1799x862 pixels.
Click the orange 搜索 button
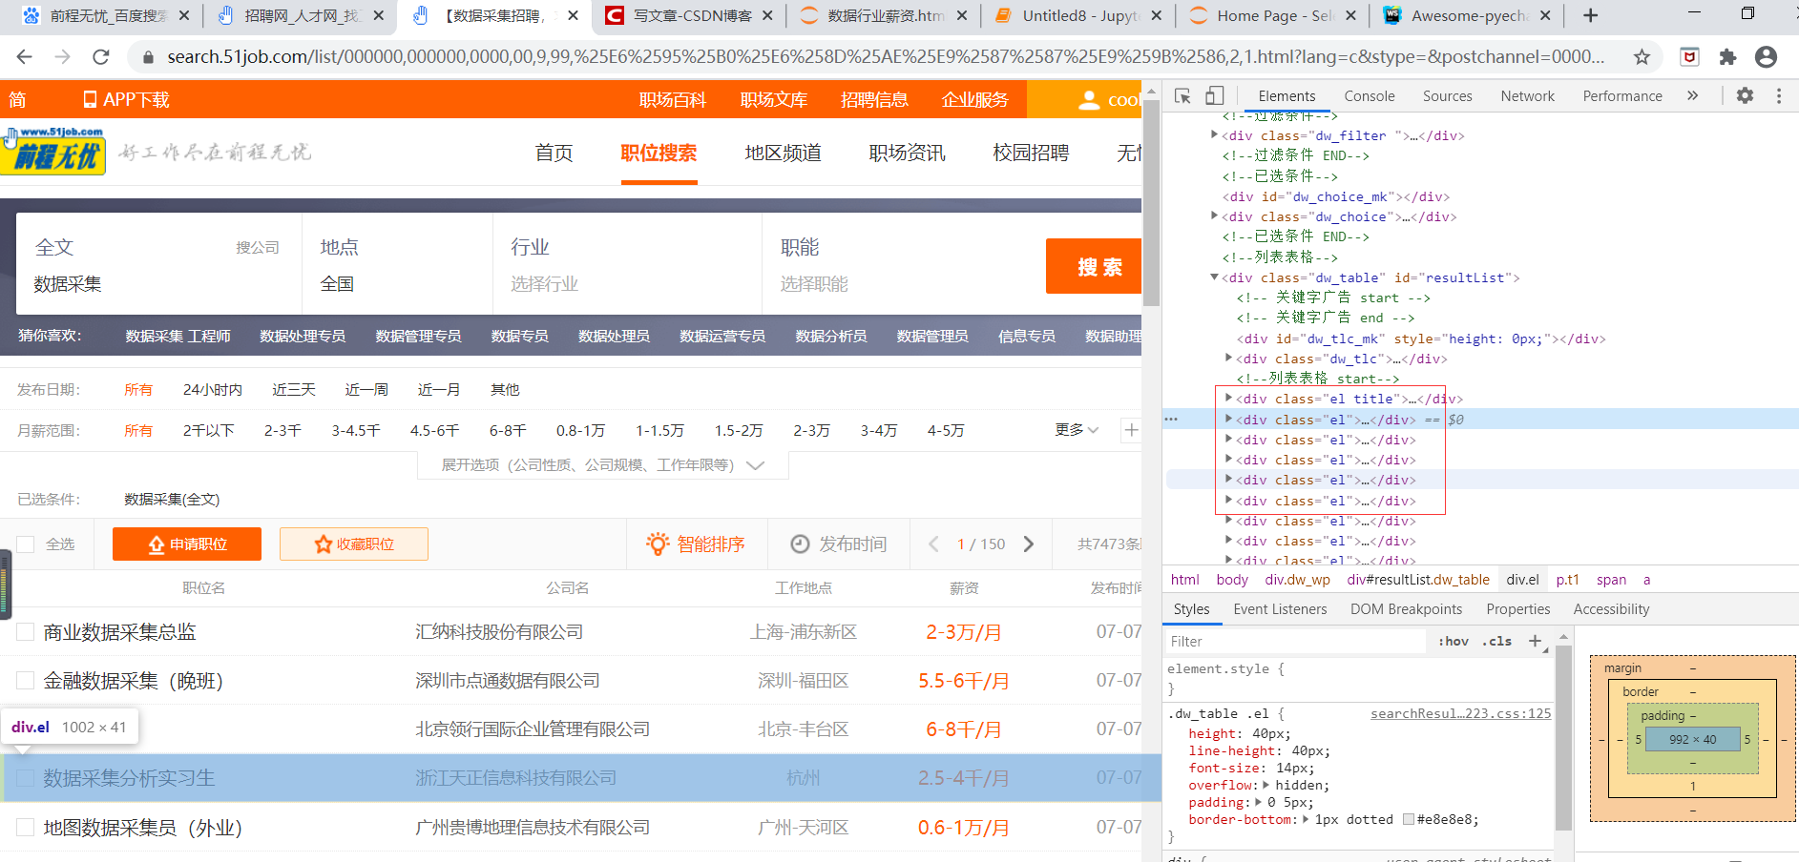tap(1095, 266)
